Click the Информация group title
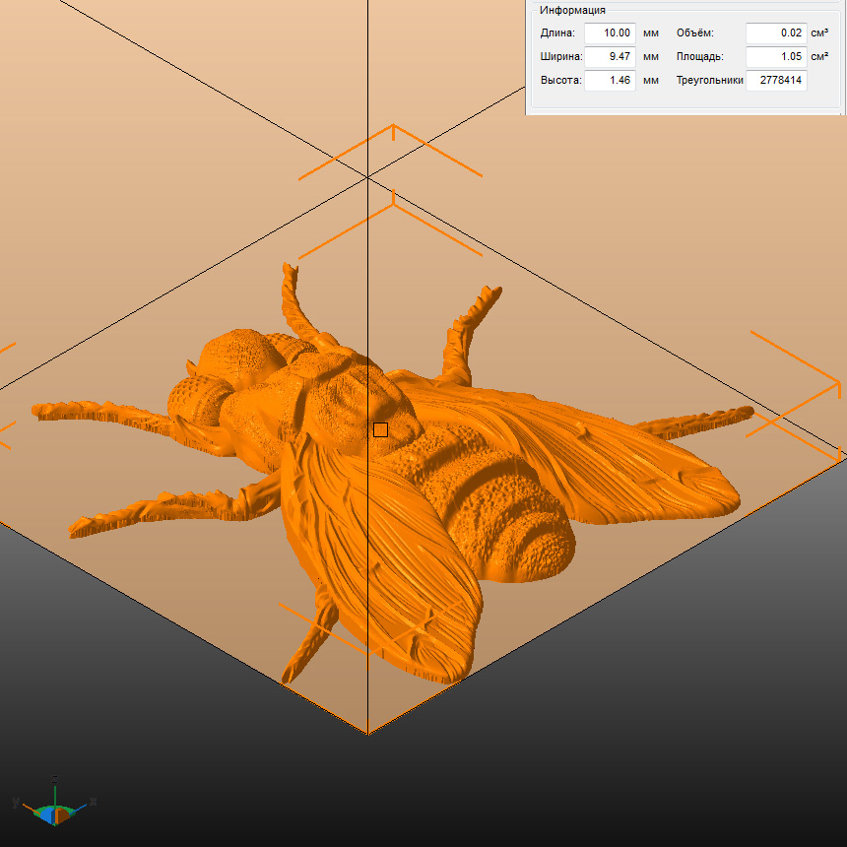 click(x=572, y=10)
